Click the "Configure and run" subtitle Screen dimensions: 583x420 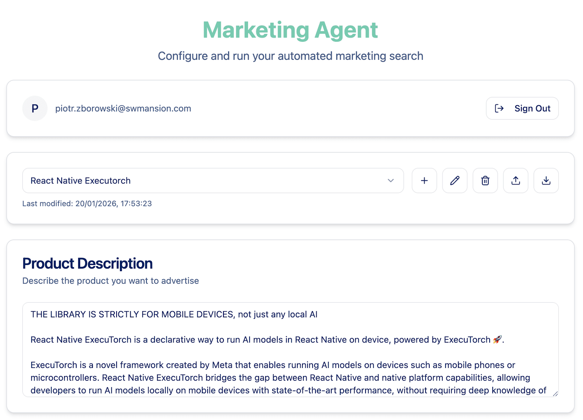[x=290, y=56]
